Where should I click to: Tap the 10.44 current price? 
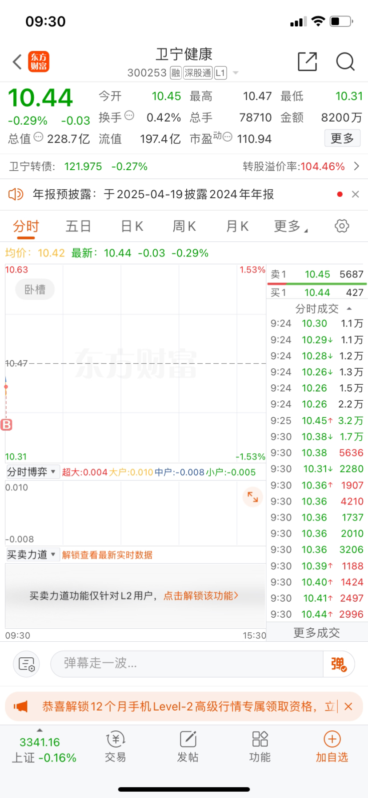click(40, 98)
